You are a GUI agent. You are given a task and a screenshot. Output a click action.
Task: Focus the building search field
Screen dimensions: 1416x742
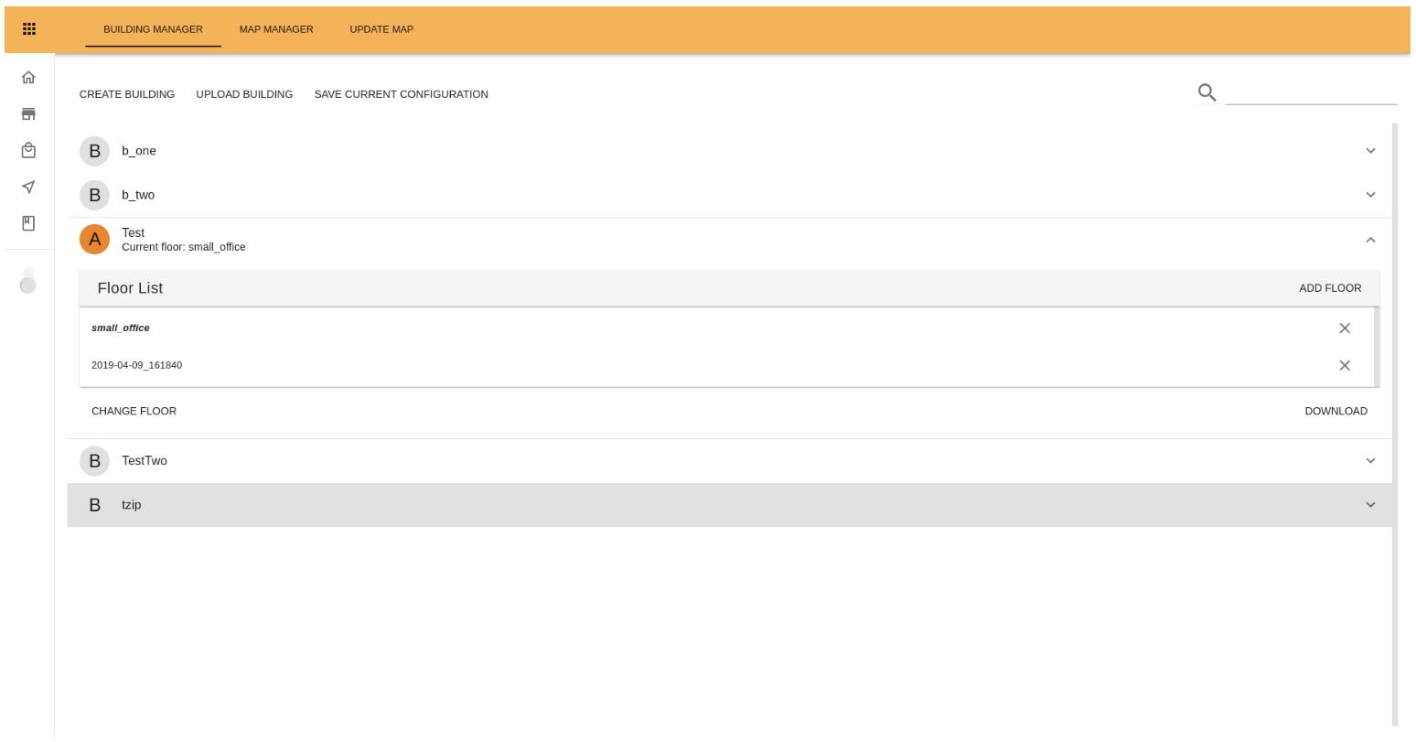pos(1311,92)
